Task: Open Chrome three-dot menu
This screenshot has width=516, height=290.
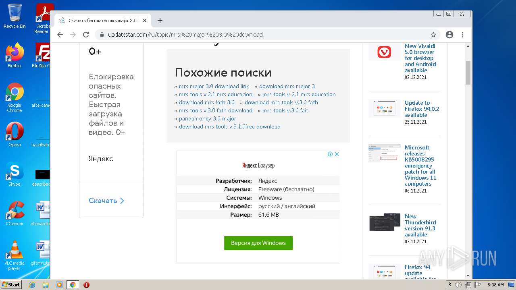Action: click(462, 35)
